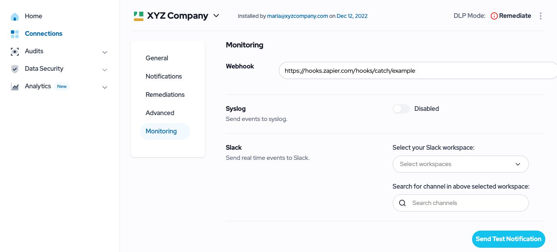Click the red DLP Mode info icon
Image resolution: width=557 pixels, height=252 pixels.
pyautogui.click(x=494, y=16)
